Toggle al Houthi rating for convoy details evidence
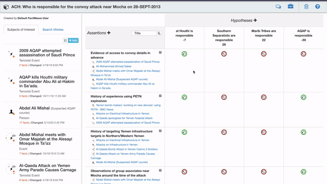The image size is (327, 184). (x=184, y=54)
